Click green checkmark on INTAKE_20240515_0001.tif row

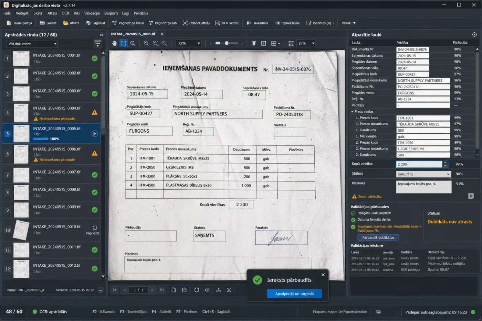95,58
